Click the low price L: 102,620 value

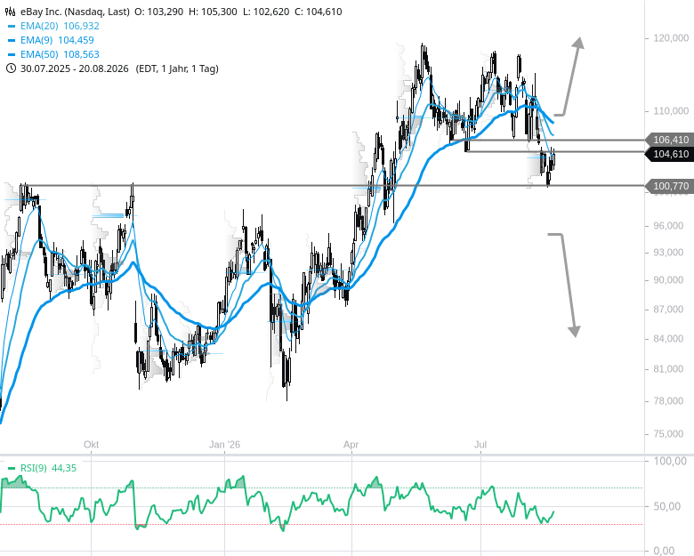[266, 12]
